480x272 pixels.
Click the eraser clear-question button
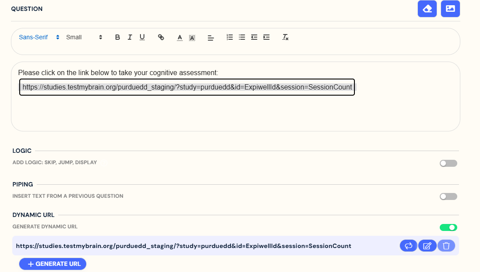[x=427, y=9]
